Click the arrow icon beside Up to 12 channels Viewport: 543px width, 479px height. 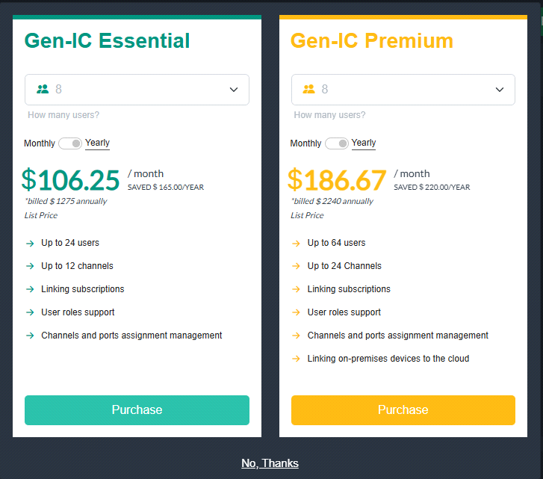(x=30, y=267)
